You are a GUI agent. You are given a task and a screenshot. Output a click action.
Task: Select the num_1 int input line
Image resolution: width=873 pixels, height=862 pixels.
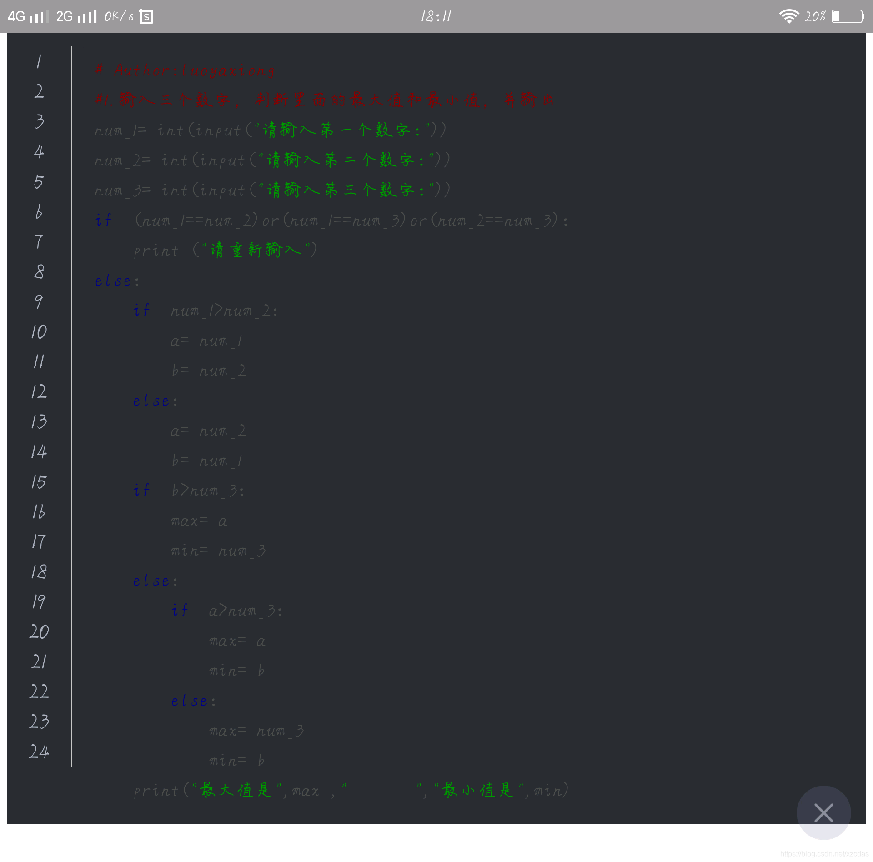271,130
